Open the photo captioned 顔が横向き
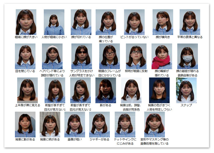The image size is (214, 153). (163, 22)
